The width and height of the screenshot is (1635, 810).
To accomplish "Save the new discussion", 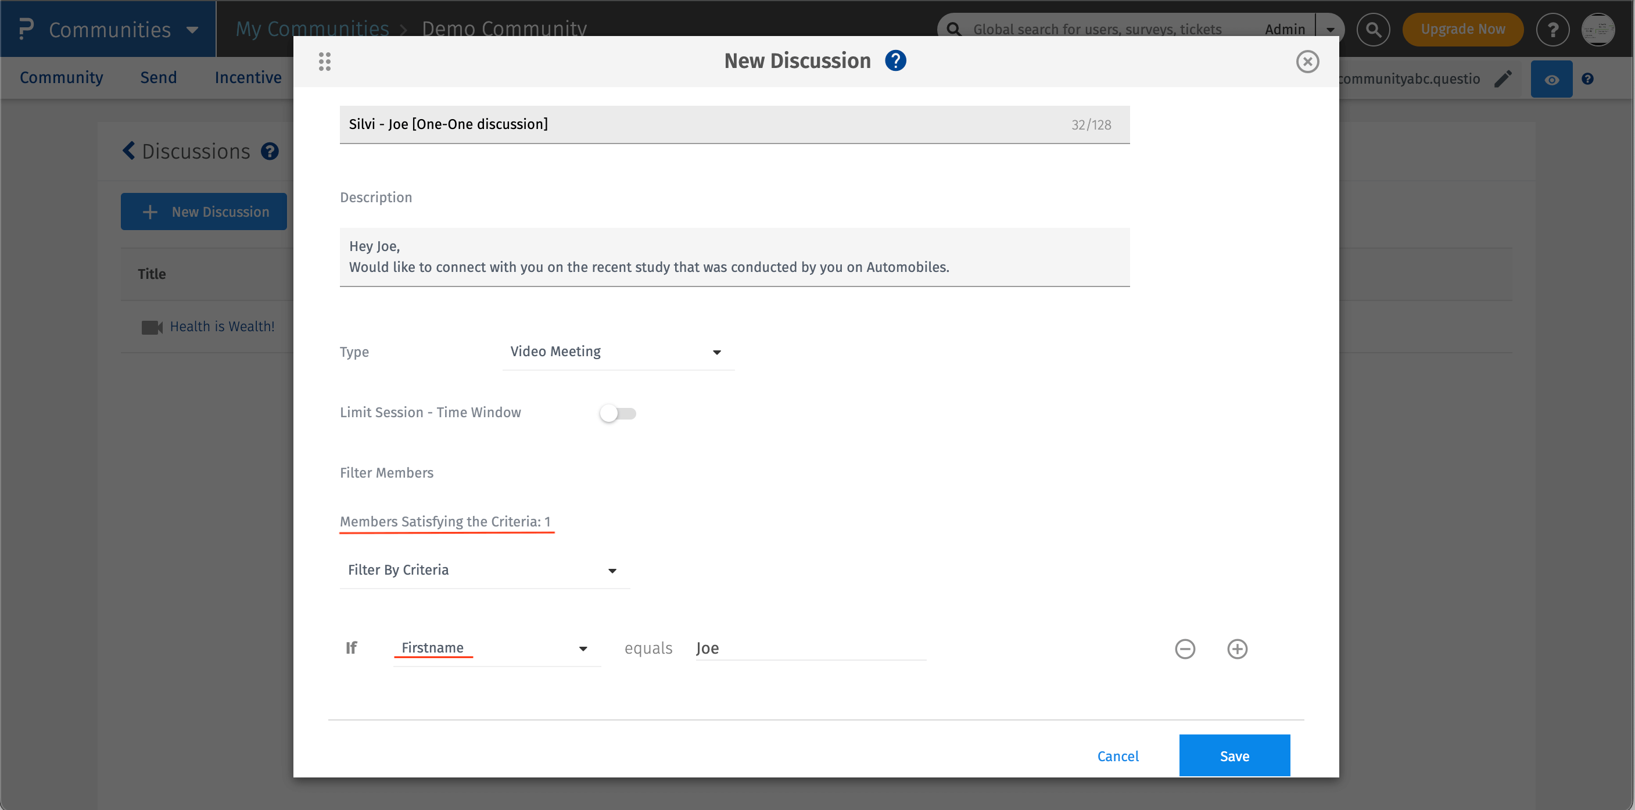I will 1234,755.
